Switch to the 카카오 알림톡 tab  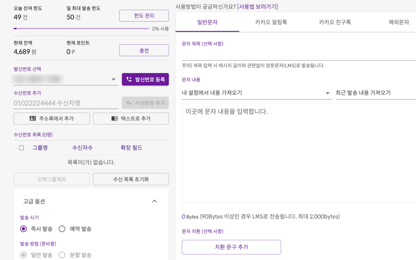tap(271, 22)
